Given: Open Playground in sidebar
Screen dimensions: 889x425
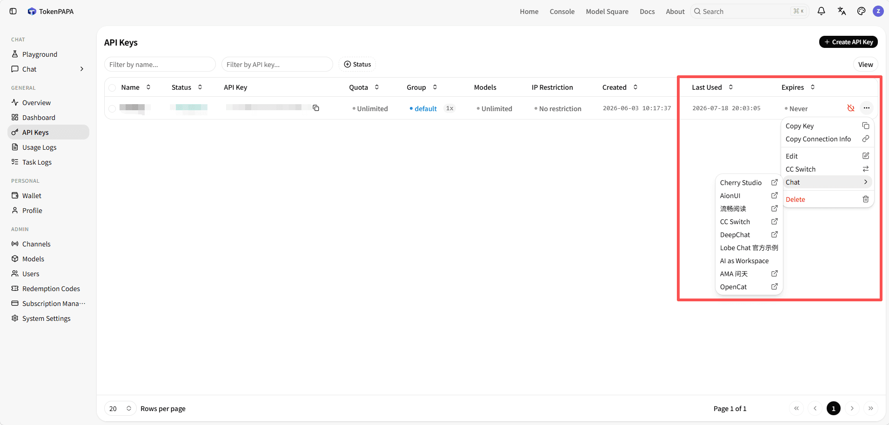Looking at the screenshot, I should click(48, 54).
